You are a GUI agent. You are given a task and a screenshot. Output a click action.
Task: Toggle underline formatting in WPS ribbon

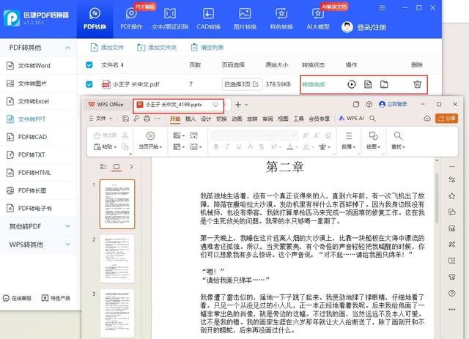pyautogui.click(x=239, y=146)
